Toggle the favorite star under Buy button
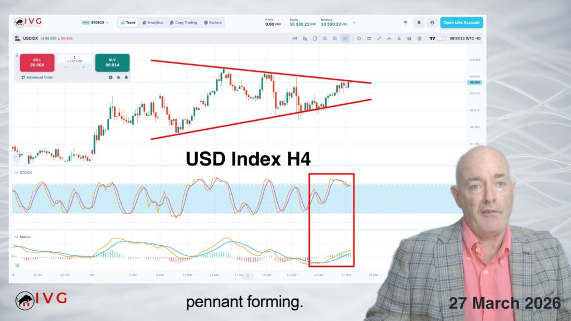 118,77
